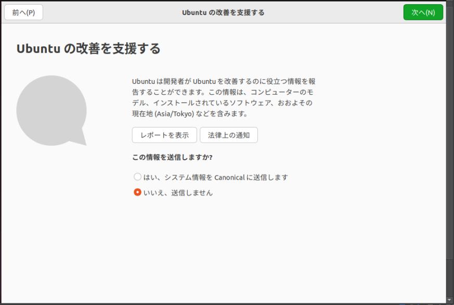Go back with the 前へ(P) button
454x305 pixels.
pyautogui.click(x=24, y=12)
